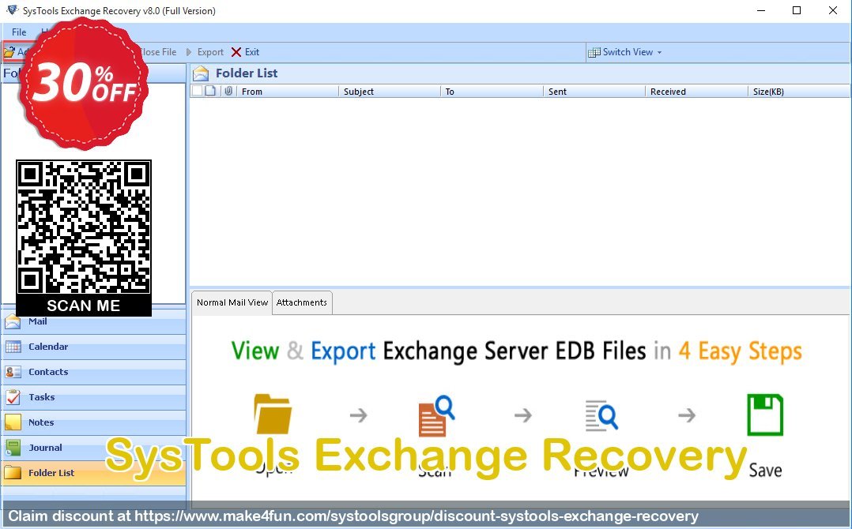This screenshot has height=529, width=852.
Task: Click the Close File toolbar button
Action: (x=157, y=52)
